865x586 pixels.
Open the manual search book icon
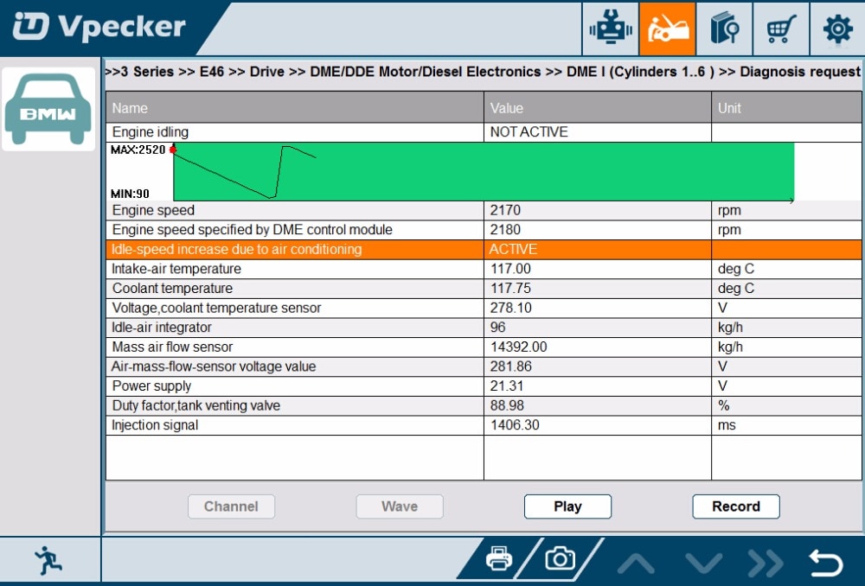coord(724,29)
